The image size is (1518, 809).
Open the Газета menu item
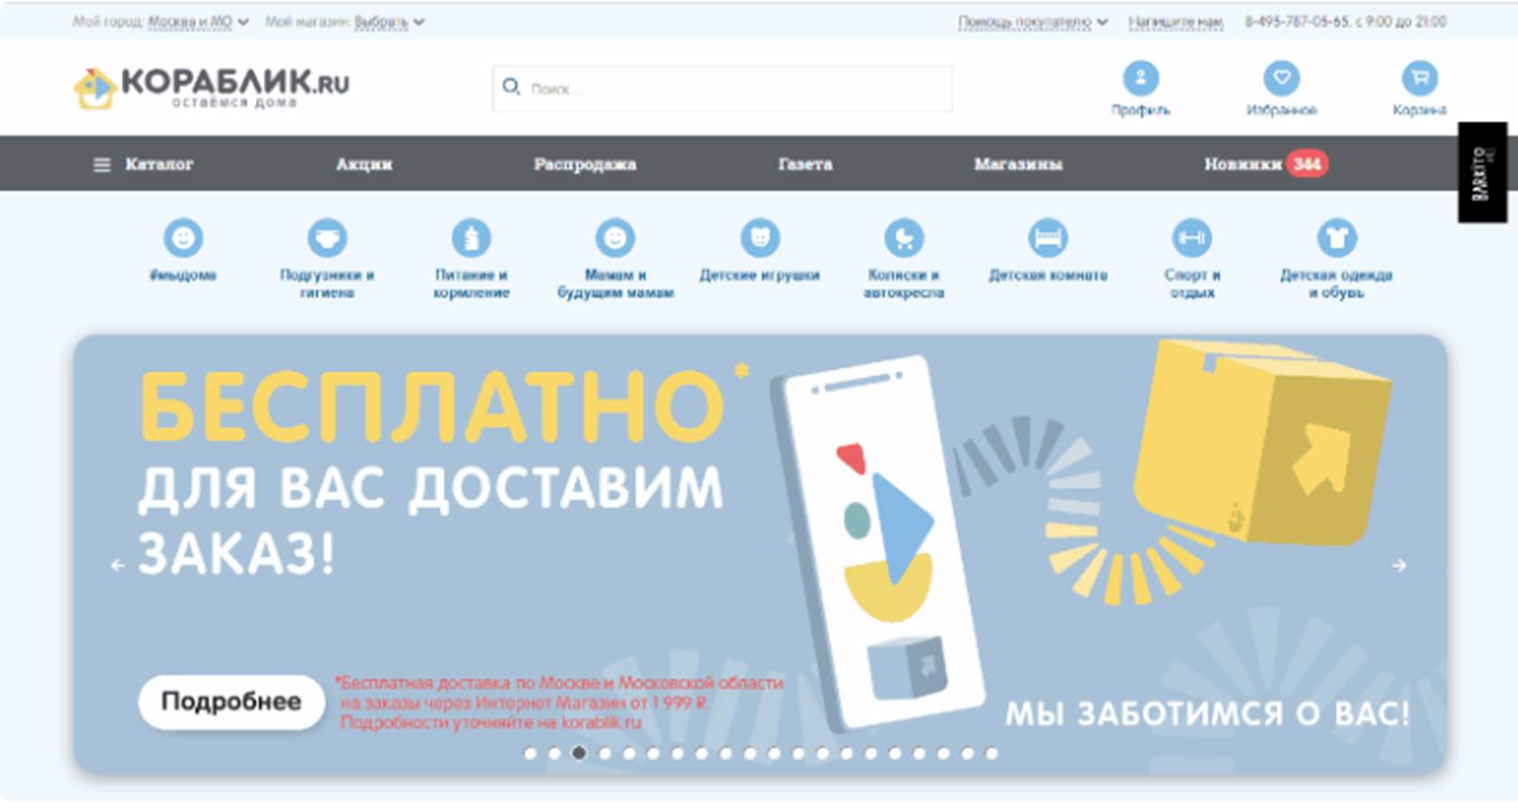(805, 164)
